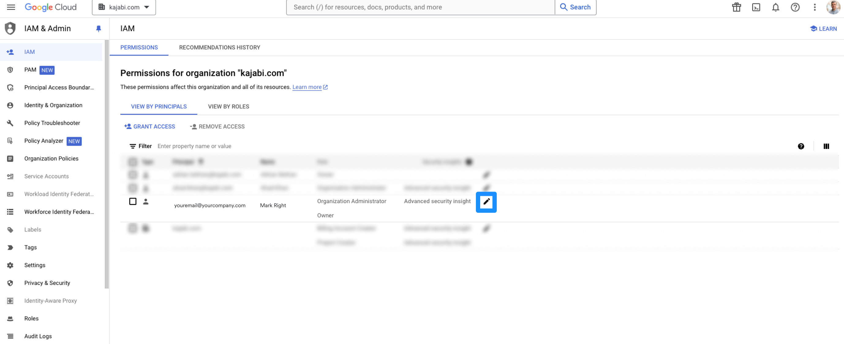The image size is (844, 344).
Task: Open Workforce Identity Federation item
Action: tap(51, 212)
